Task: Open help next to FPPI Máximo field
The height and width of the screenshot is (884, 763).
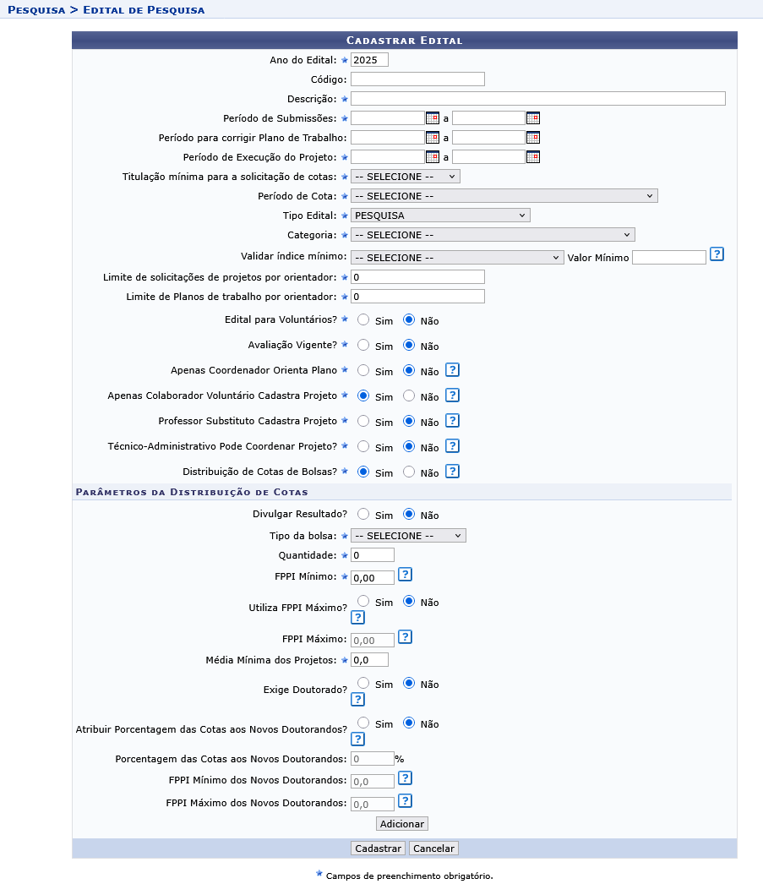Action: coord(405,636)
